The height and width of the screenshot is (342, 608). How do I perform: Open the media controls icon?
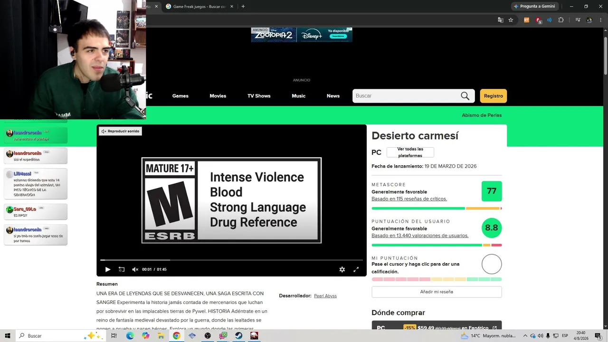point(578,20)
